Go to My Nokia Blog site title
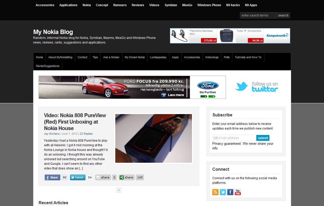This screenshot has width=324, height=206. pyautogui.click(x=53, y=32)
